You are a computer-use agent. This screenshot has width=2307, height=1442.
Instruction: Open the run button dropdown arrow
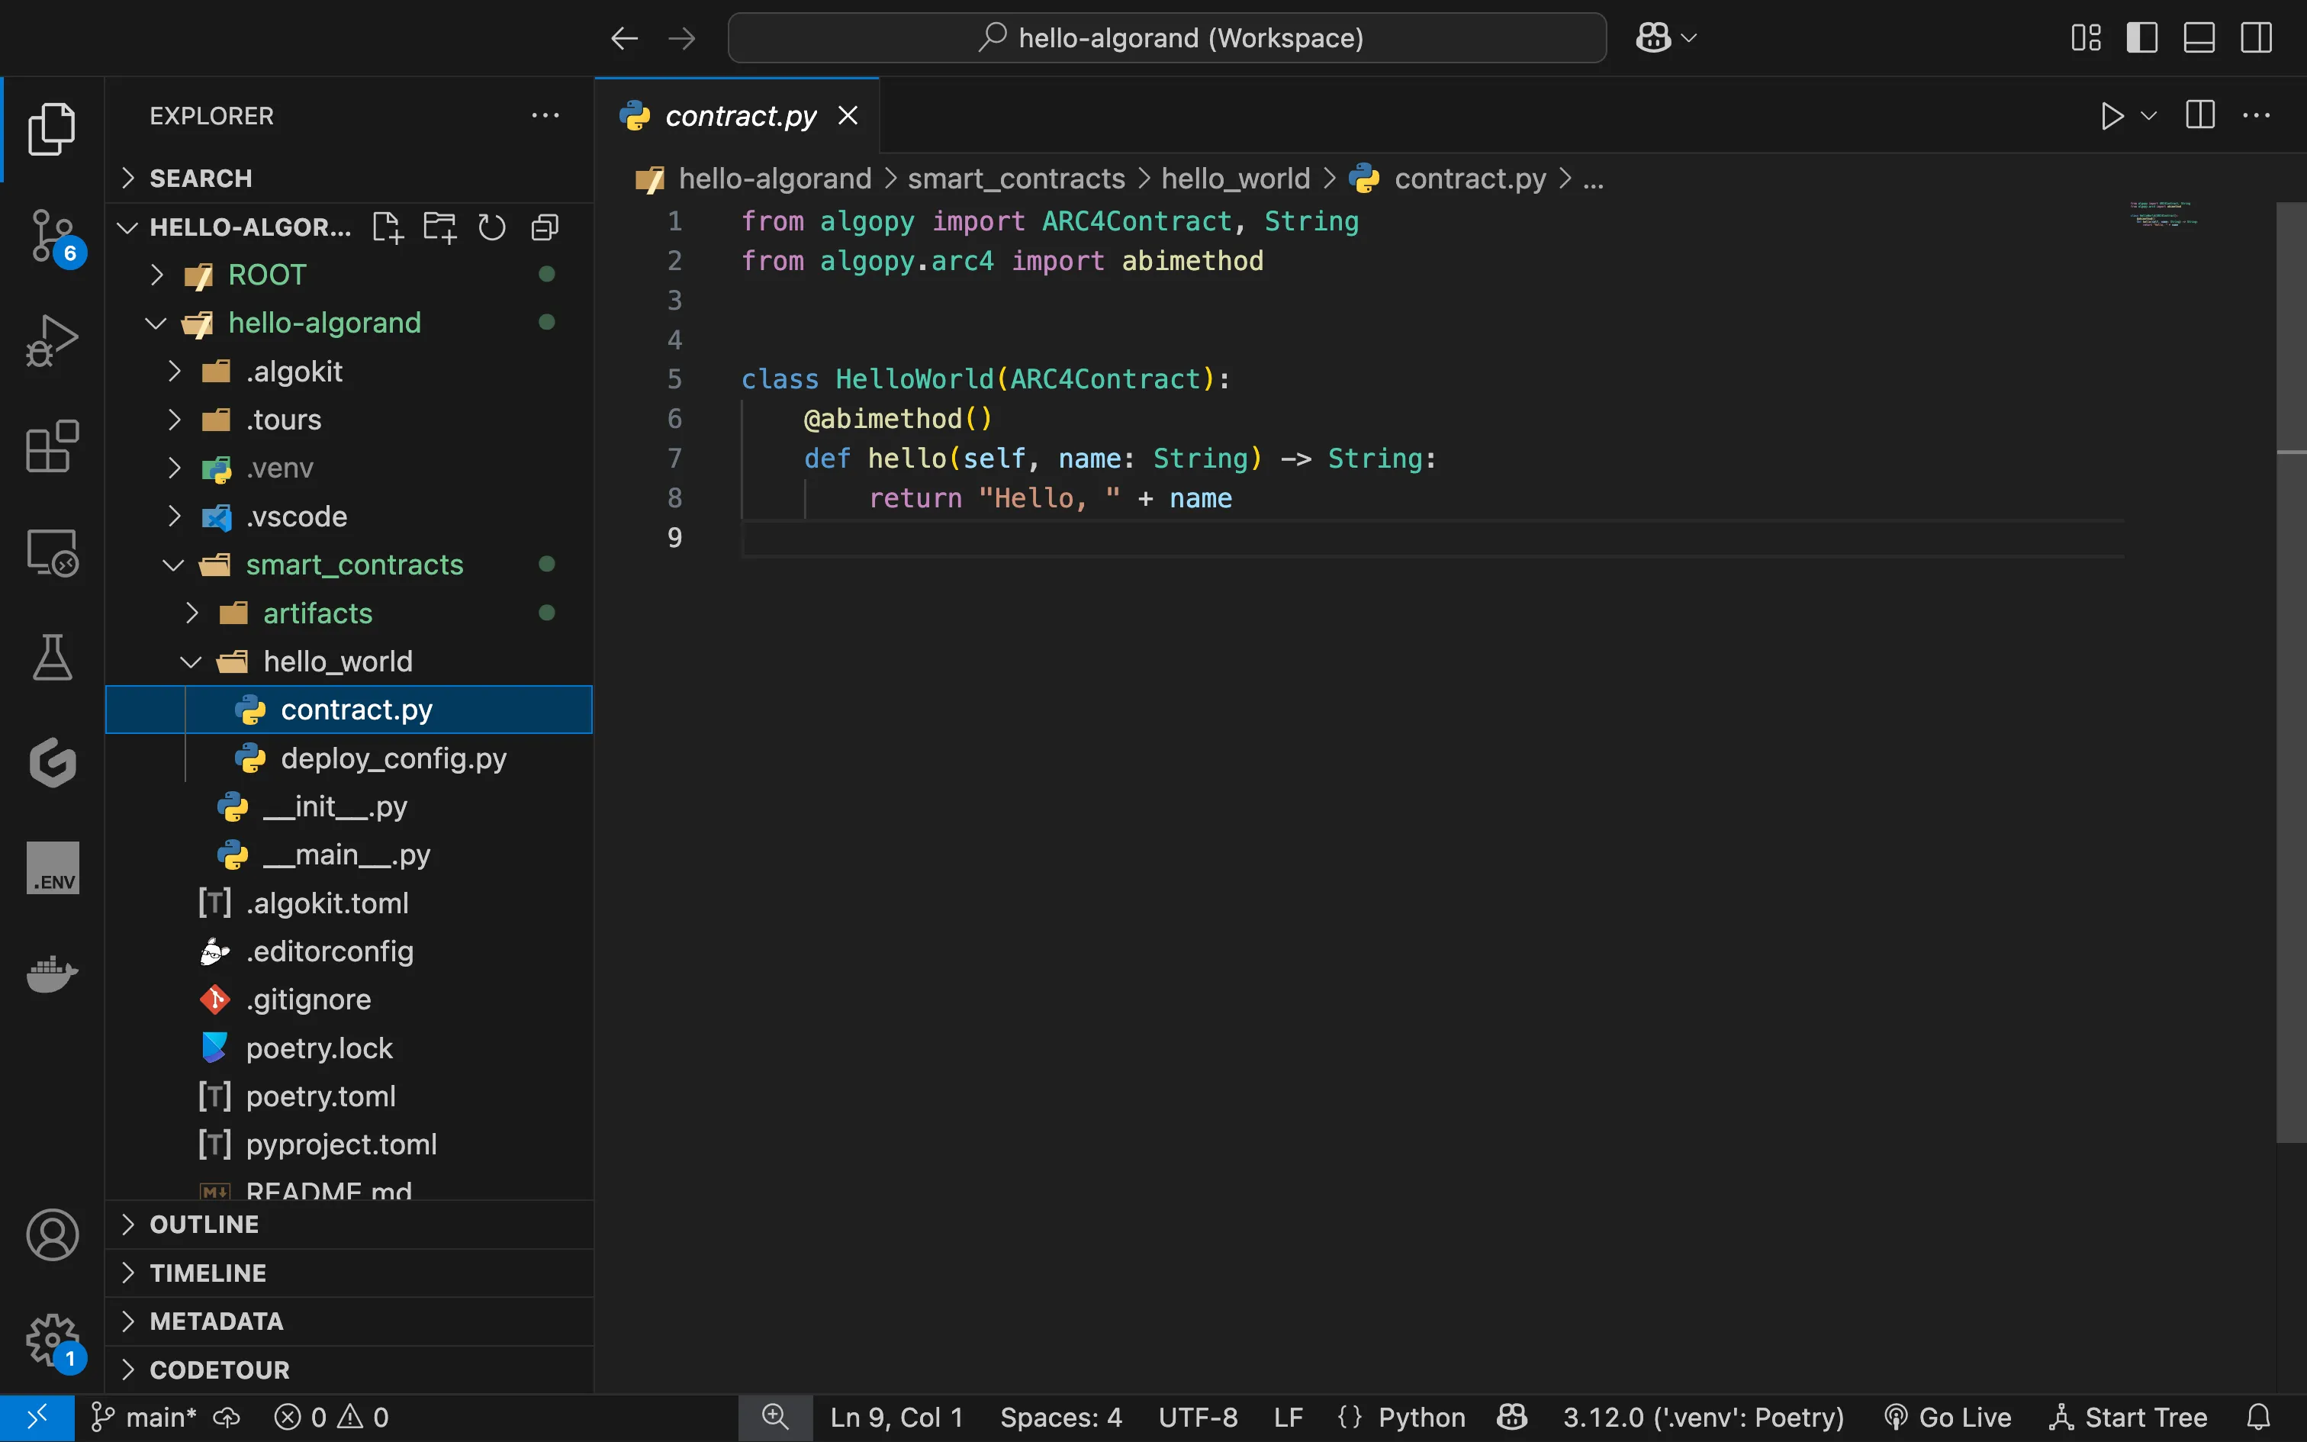pyautogui.click(x=2149, y=116)
